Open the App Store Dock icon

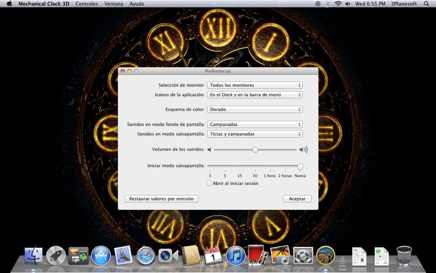pos(101,256)
